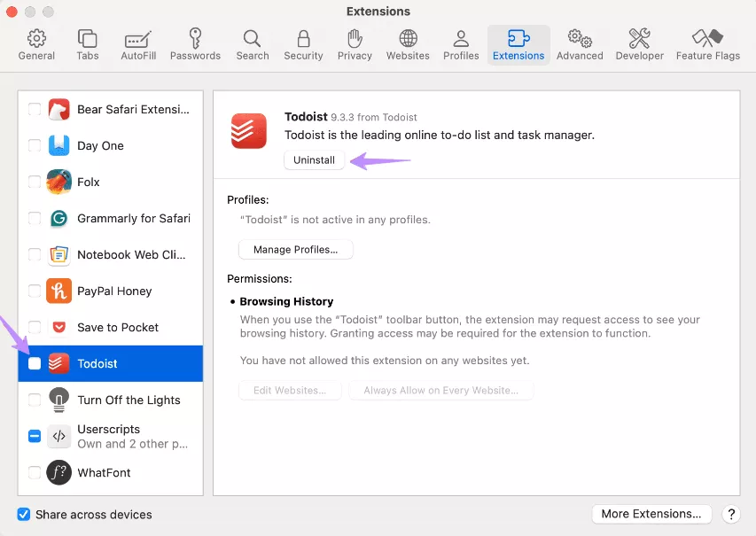Click Always Allow on Every Website
This screenshot has height=536, width=756.
[x=440, y=391]
